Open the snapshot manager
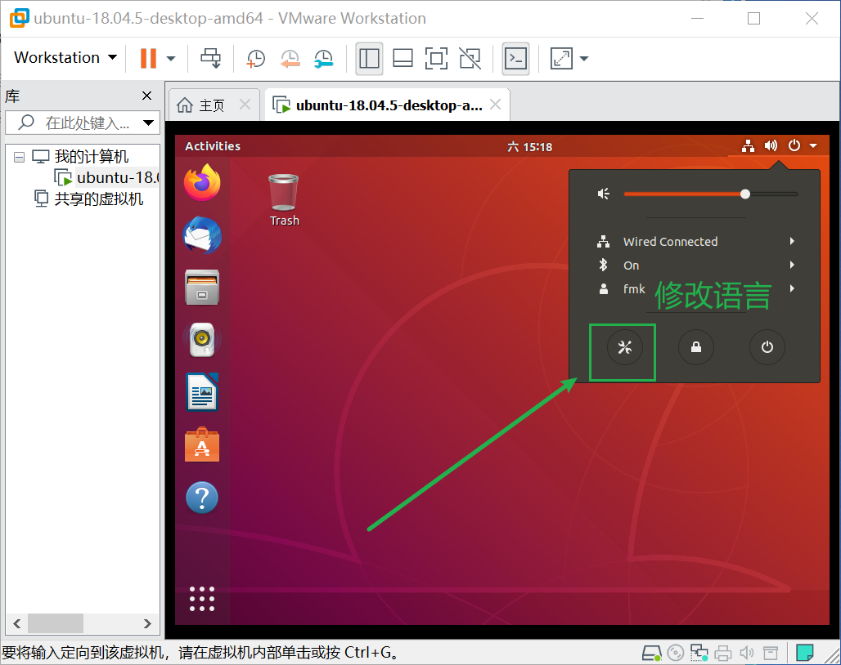Viewport: 841px width, 665px height. (x=324, y=58)
